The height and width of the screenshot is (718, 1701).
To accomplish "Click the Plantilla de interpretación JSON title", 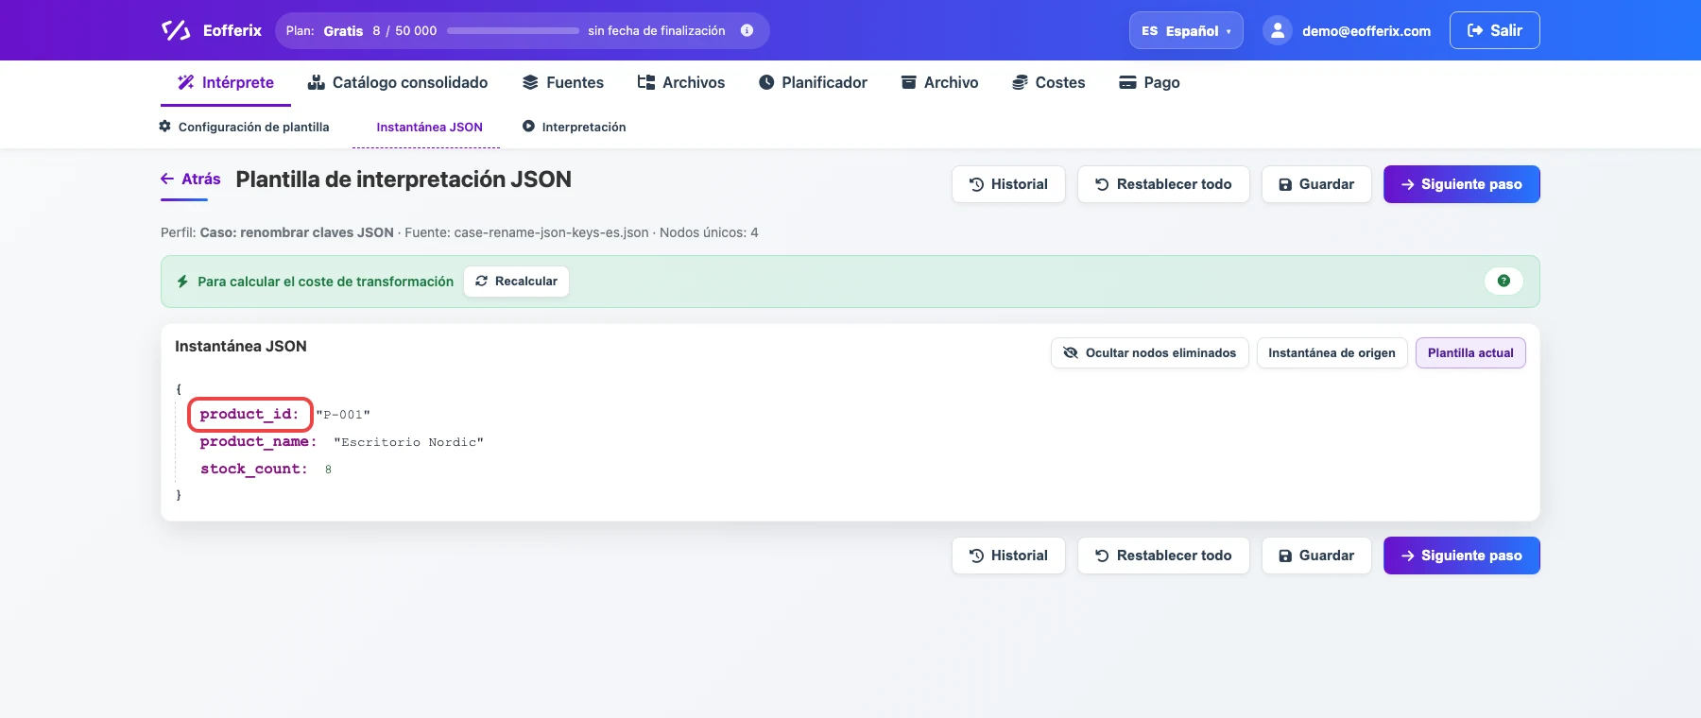I will pyautogui.click(x=404, y=179).
